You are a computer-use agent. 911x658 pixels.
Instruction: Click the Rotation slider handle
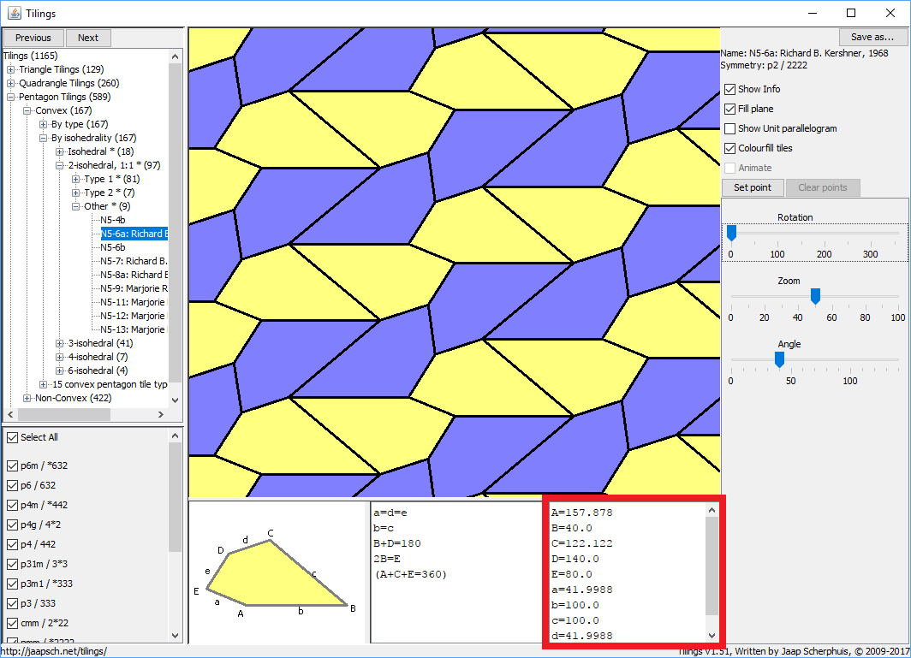pyautogui.click(x=731, y=233)
